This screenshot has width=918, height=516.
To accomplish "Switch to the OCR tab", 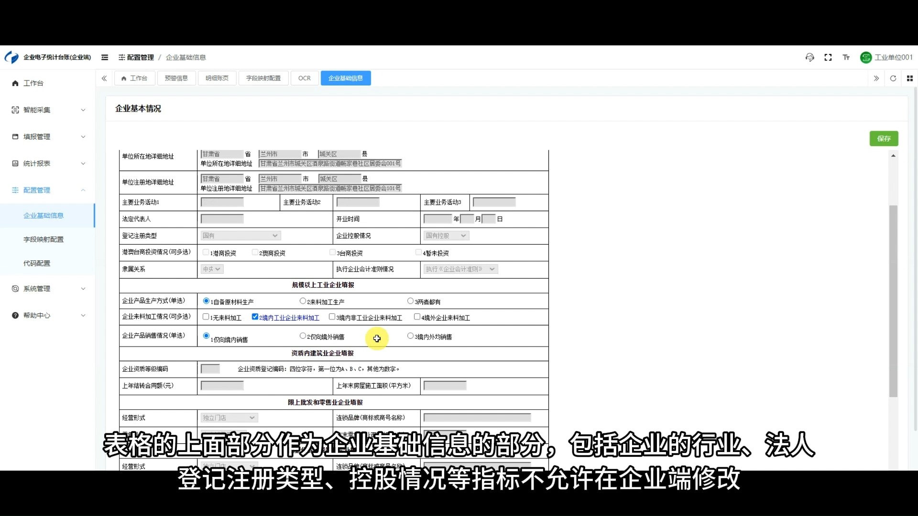I will pyautogui.click(x=305, y=78).
